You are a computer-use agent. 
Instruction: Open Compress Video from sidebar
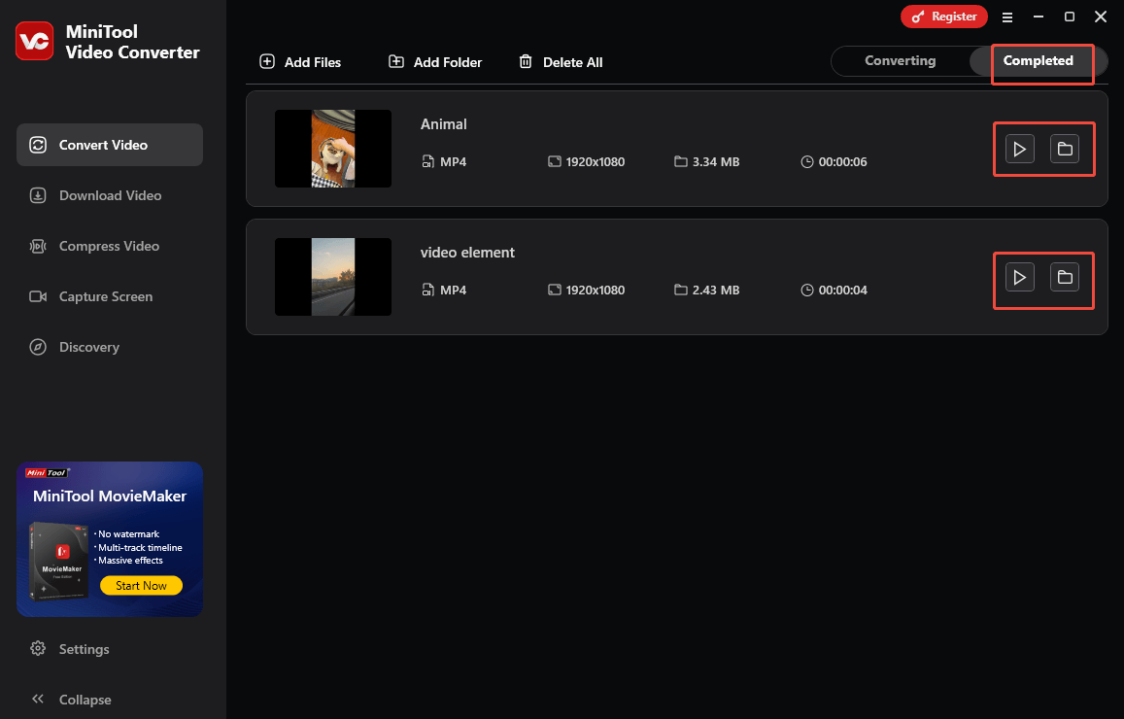tap(110, 246)
